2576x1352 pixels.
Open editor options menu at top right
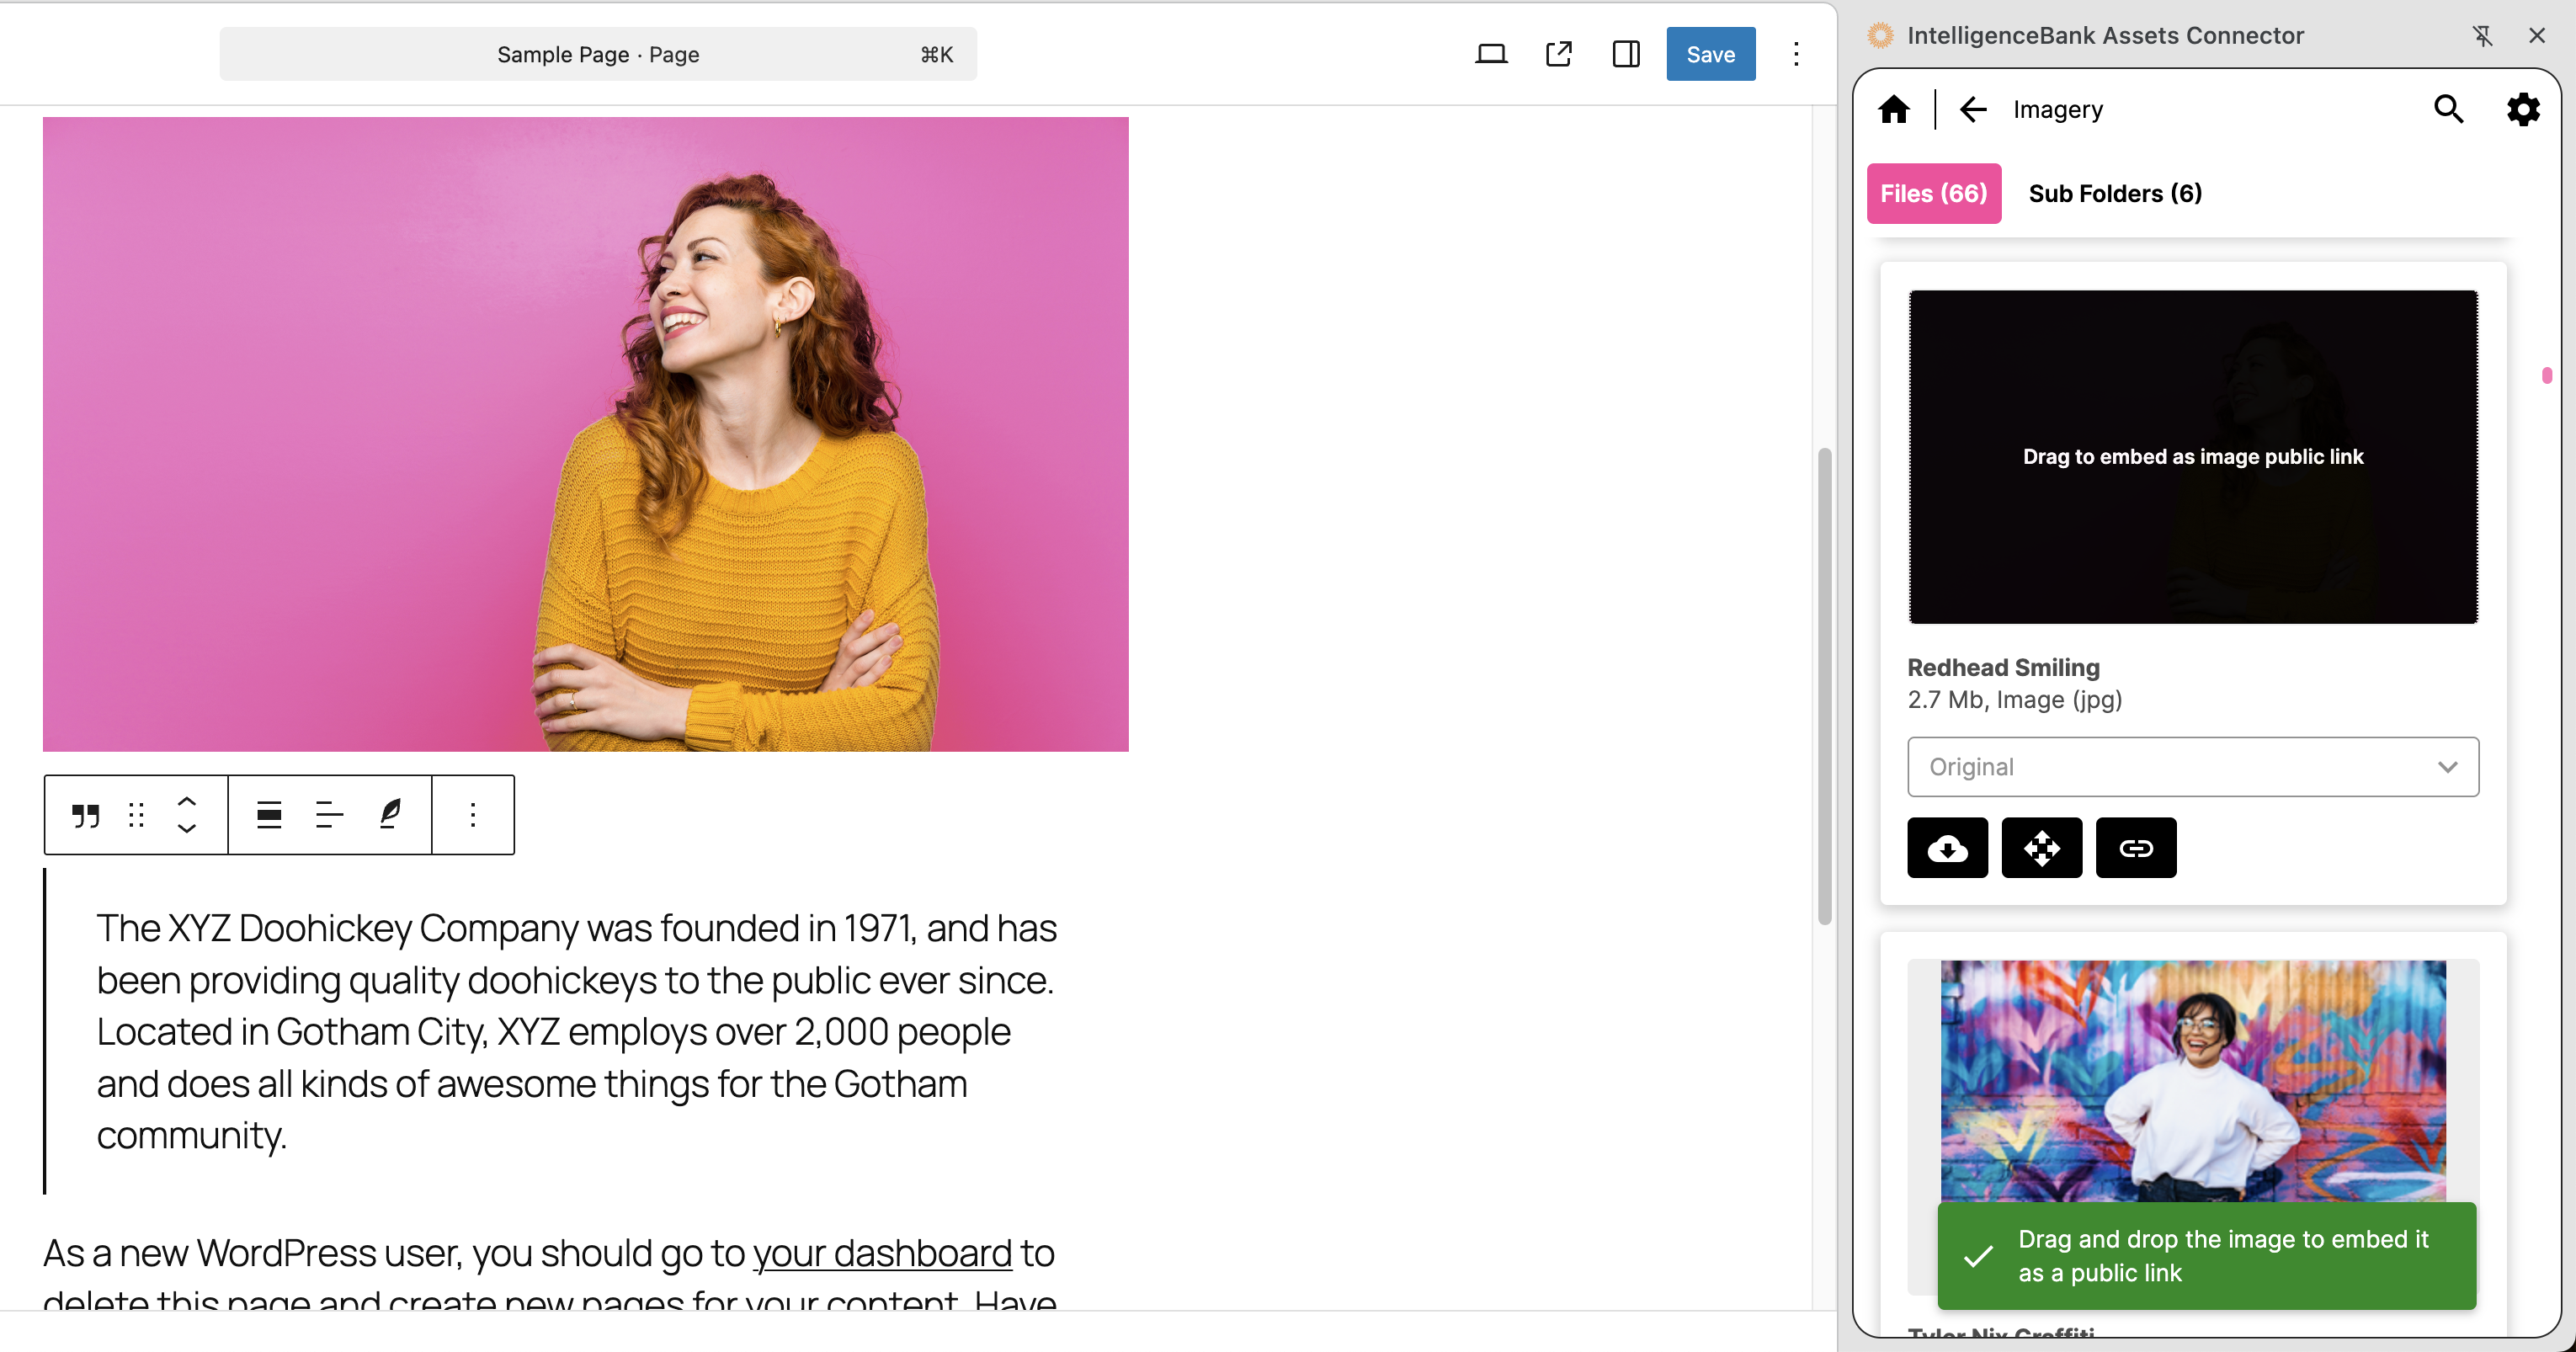(x=1797, y=54)
